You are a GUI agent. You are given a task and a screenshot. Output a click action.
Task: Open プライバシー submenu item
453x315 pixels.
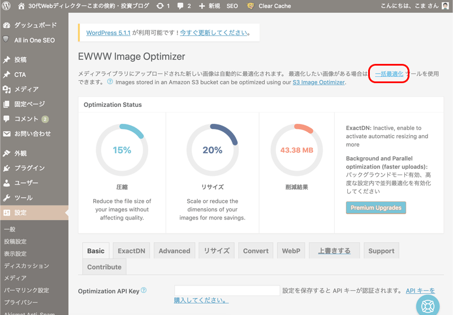[x=21, y=302]
